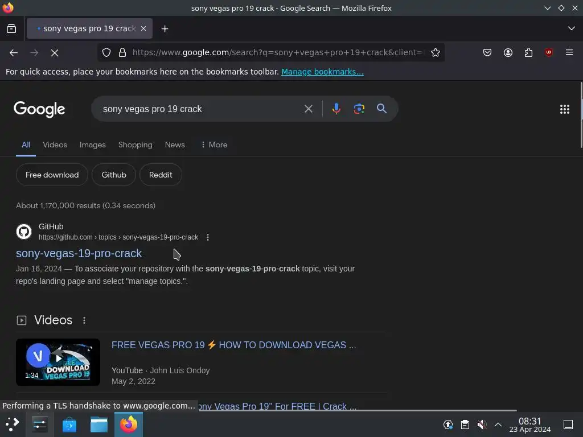The width and height of the screenshot is (583, 437).
Task: Open a new tab with plus button
Action: pos(165,28)
